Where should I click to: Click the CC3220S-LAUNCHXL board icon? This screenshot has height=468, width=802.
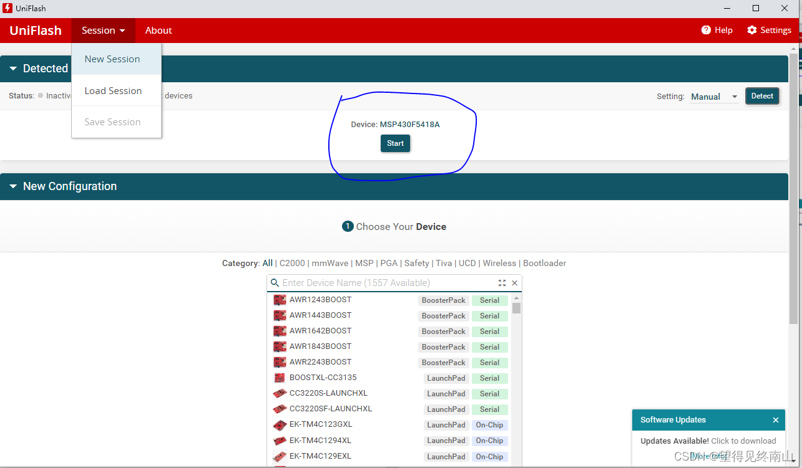(x=279, y=393)
